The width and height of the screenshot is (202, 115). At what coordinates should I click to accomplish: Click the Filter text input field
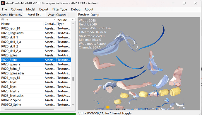pyautogui.click(x=27, y=20)
